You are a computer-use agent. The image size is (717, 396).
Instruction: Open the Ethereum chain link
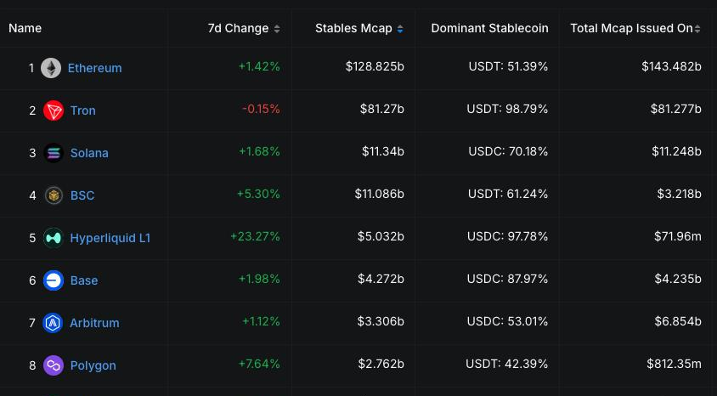[x=94, y=68]
